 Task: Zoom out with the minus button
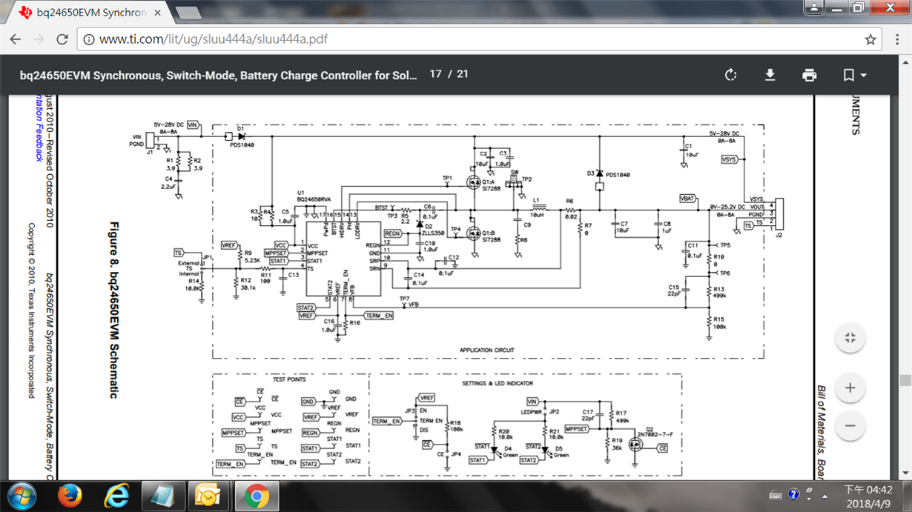[850, 426]
